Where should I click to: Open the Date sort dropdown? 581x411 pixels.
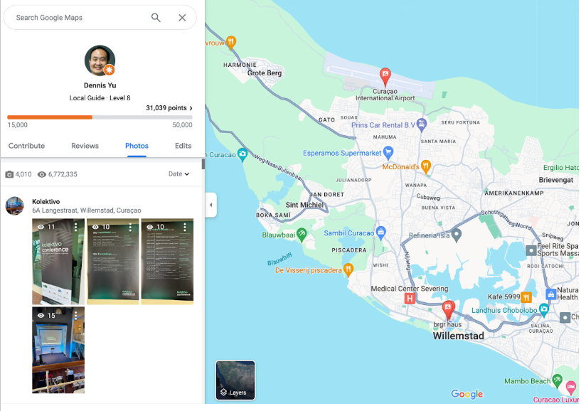pyautogui.click(x=178, y=174)
